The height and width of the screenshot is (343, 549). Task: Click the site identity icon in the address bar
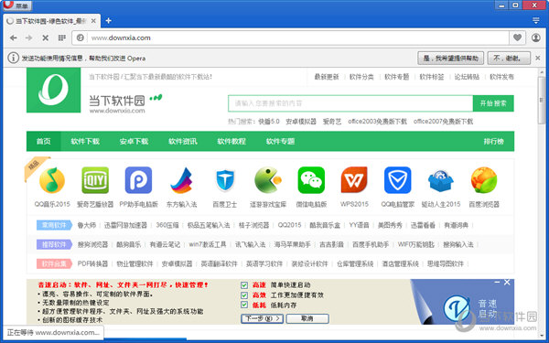[81, 38]
